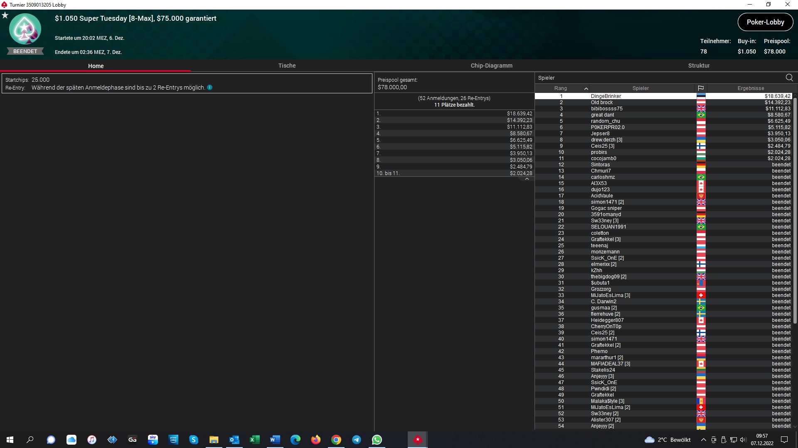Open WhatsApp in the taskbar

coord(377,440)
